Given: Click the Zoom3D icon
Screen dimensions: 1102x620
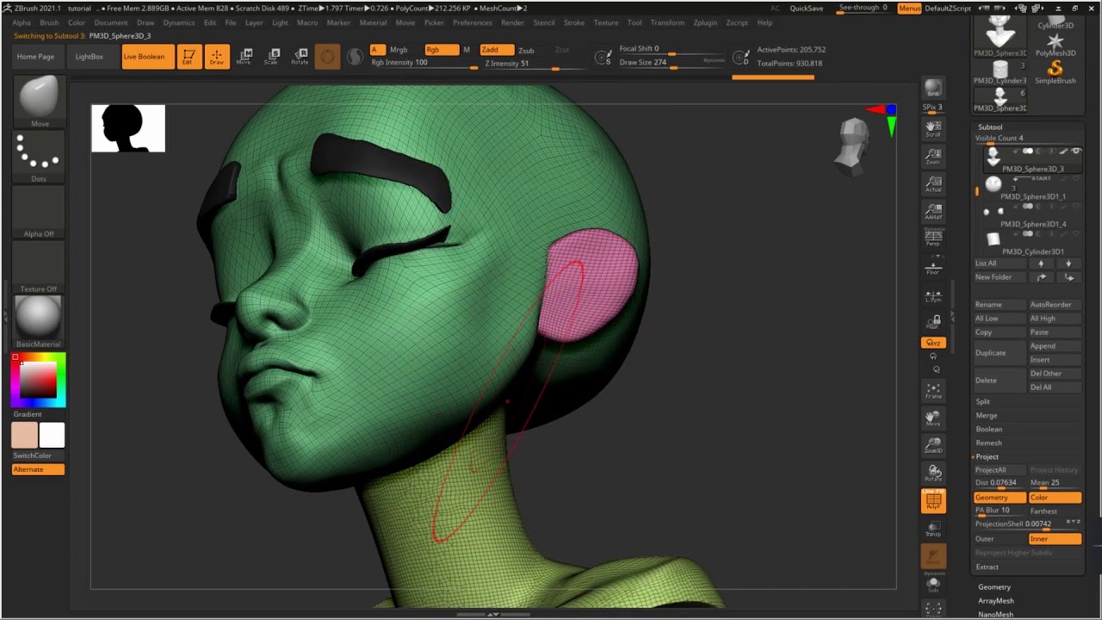Looking at the screenshot, I should (x=933, y=445).
